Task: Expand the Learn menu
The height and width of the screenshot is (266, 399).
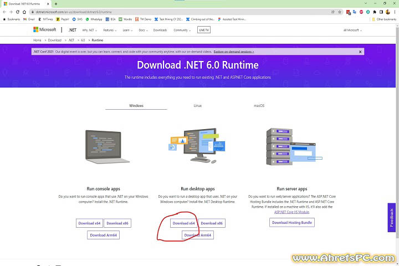Action: (127, 30)
